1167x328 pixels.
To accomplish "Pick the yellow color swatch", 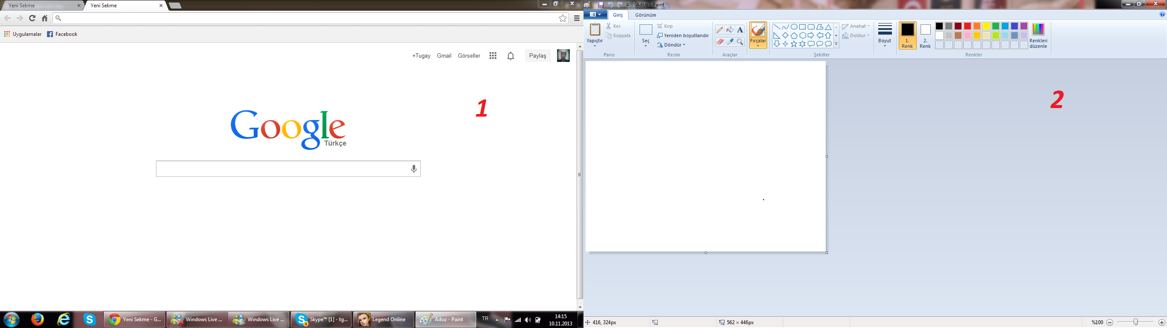I will (x=986, y=26).
